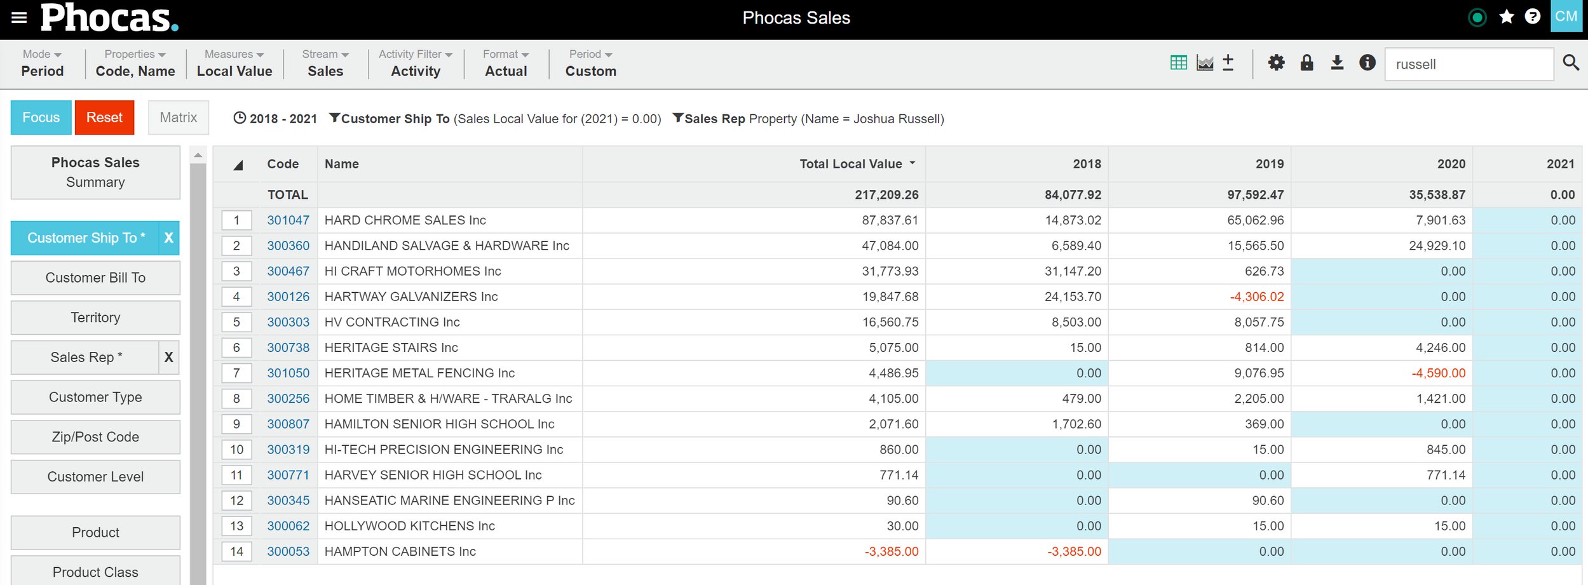Open favorites star icon
The width and height of the screenshot is (1588, 585).
pyautogui.click(x=1507, y=17)
